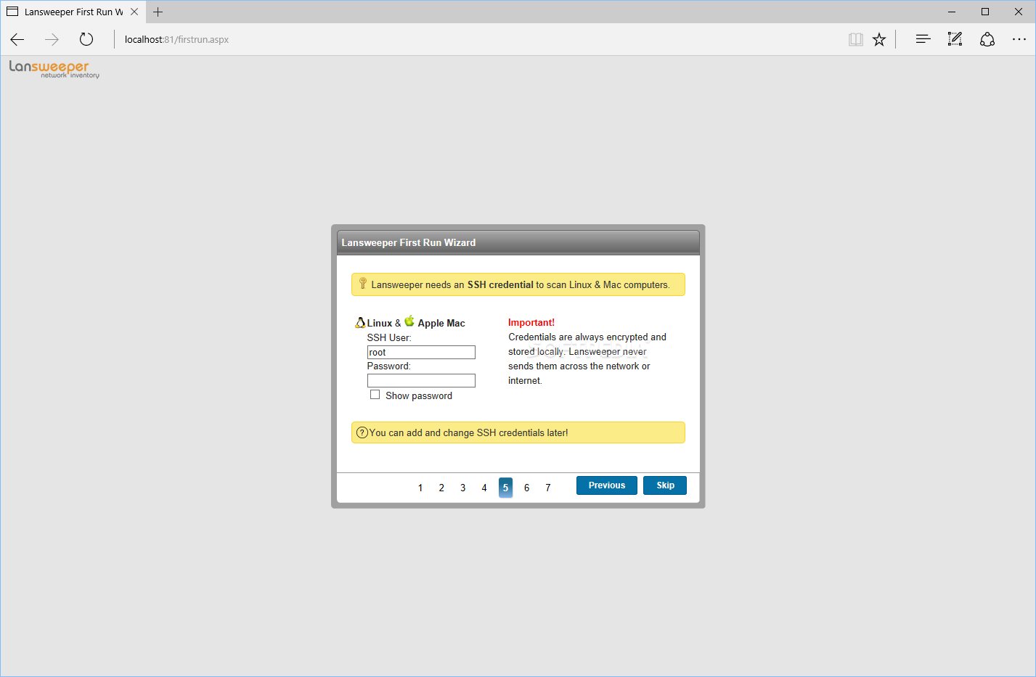Minimize the browser window

[x=952, y=12]
